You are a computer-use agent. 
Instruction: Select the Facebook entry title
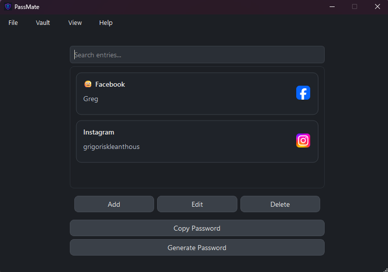pyautogui.click(x=110, y=84)
